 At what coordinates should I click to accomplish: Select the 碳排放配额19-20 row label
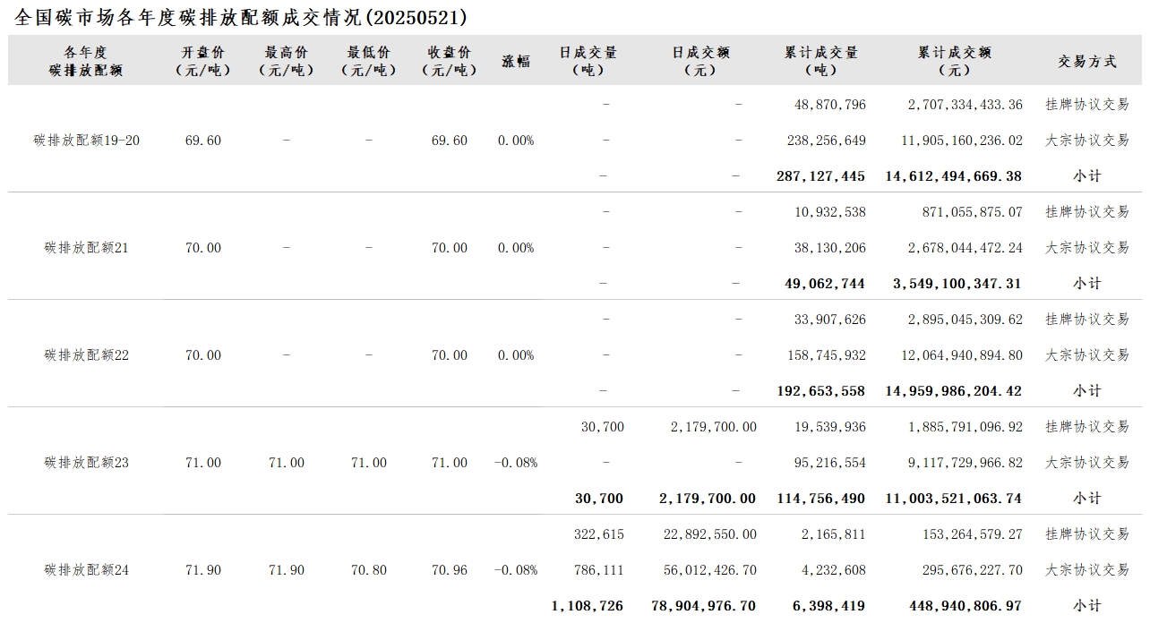(x=87, y=141)
